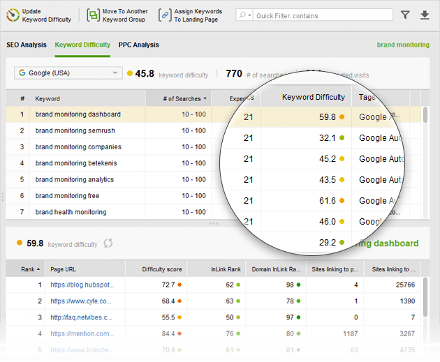
Task: Switch to the SEO Analysis tab
Action: [x=27, y=45]
